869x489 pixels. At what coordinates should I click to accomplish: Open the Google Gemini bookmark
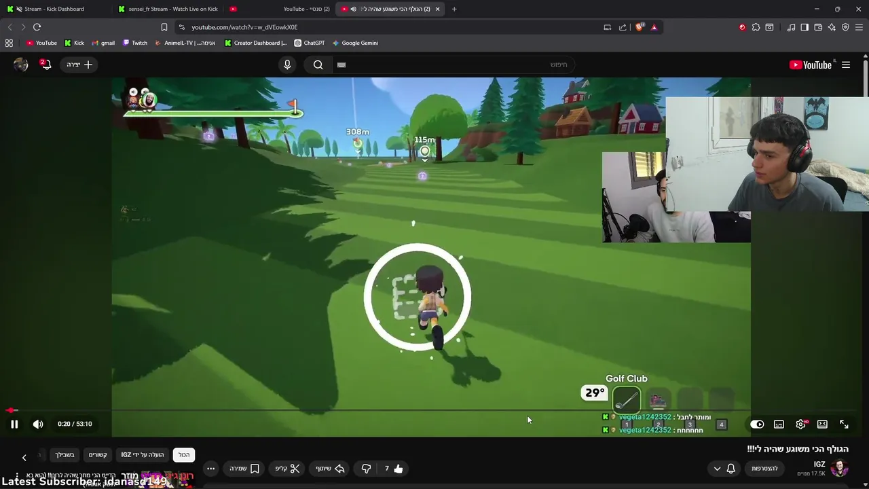355,43
